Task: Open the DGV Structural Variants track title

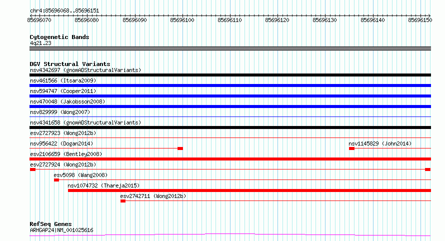Action: coord(70,64)
